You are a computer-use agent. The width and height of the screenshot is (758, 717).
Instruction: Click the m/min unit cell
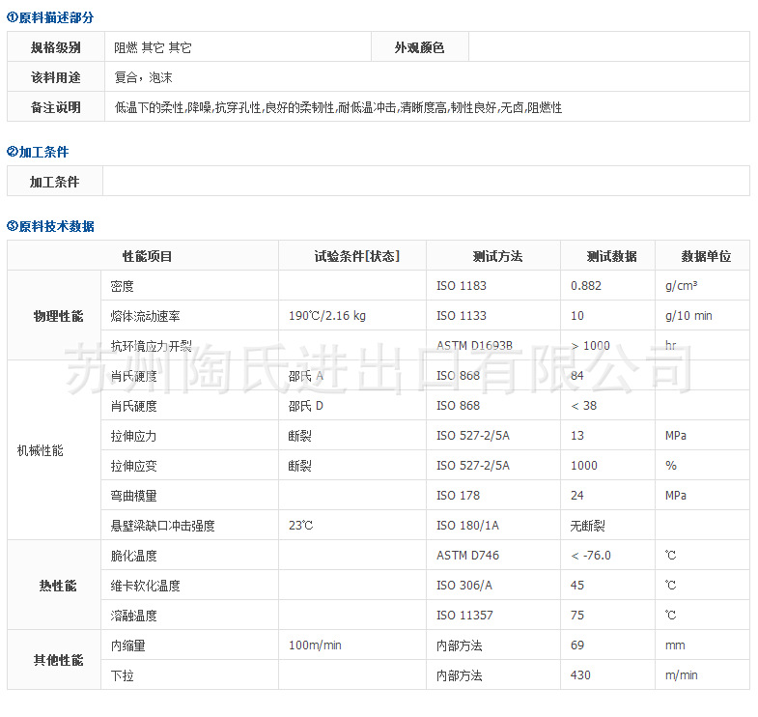click(x=702, y=675)
